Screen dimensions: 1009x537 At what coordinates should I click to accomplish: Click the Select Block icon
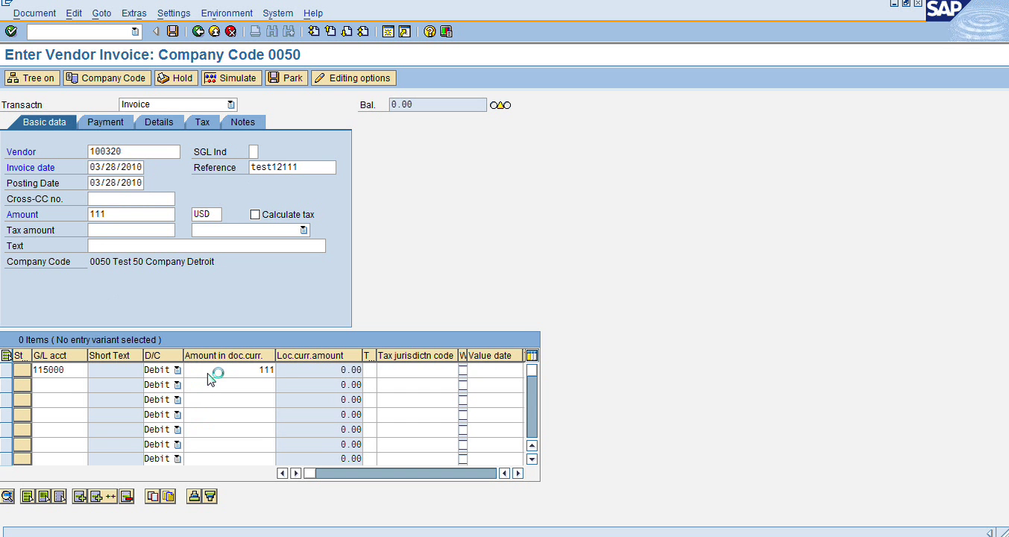pyautogui.click(x=43, y=496)
